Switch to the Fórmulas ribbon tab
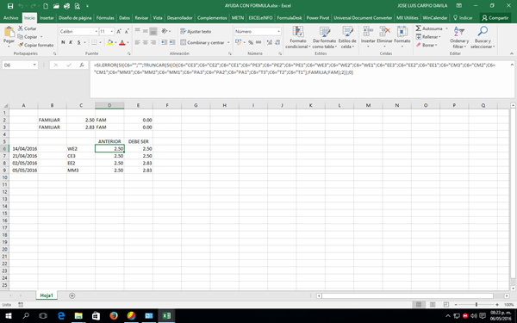The image size is (517, 323). click(105, 18)
